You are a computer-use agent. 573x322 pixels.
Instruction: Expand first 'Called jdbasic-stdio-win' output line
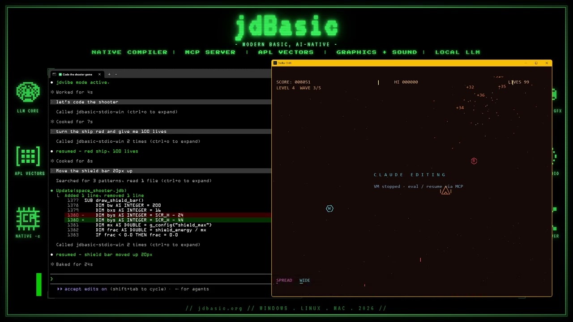tap(116, 112)
